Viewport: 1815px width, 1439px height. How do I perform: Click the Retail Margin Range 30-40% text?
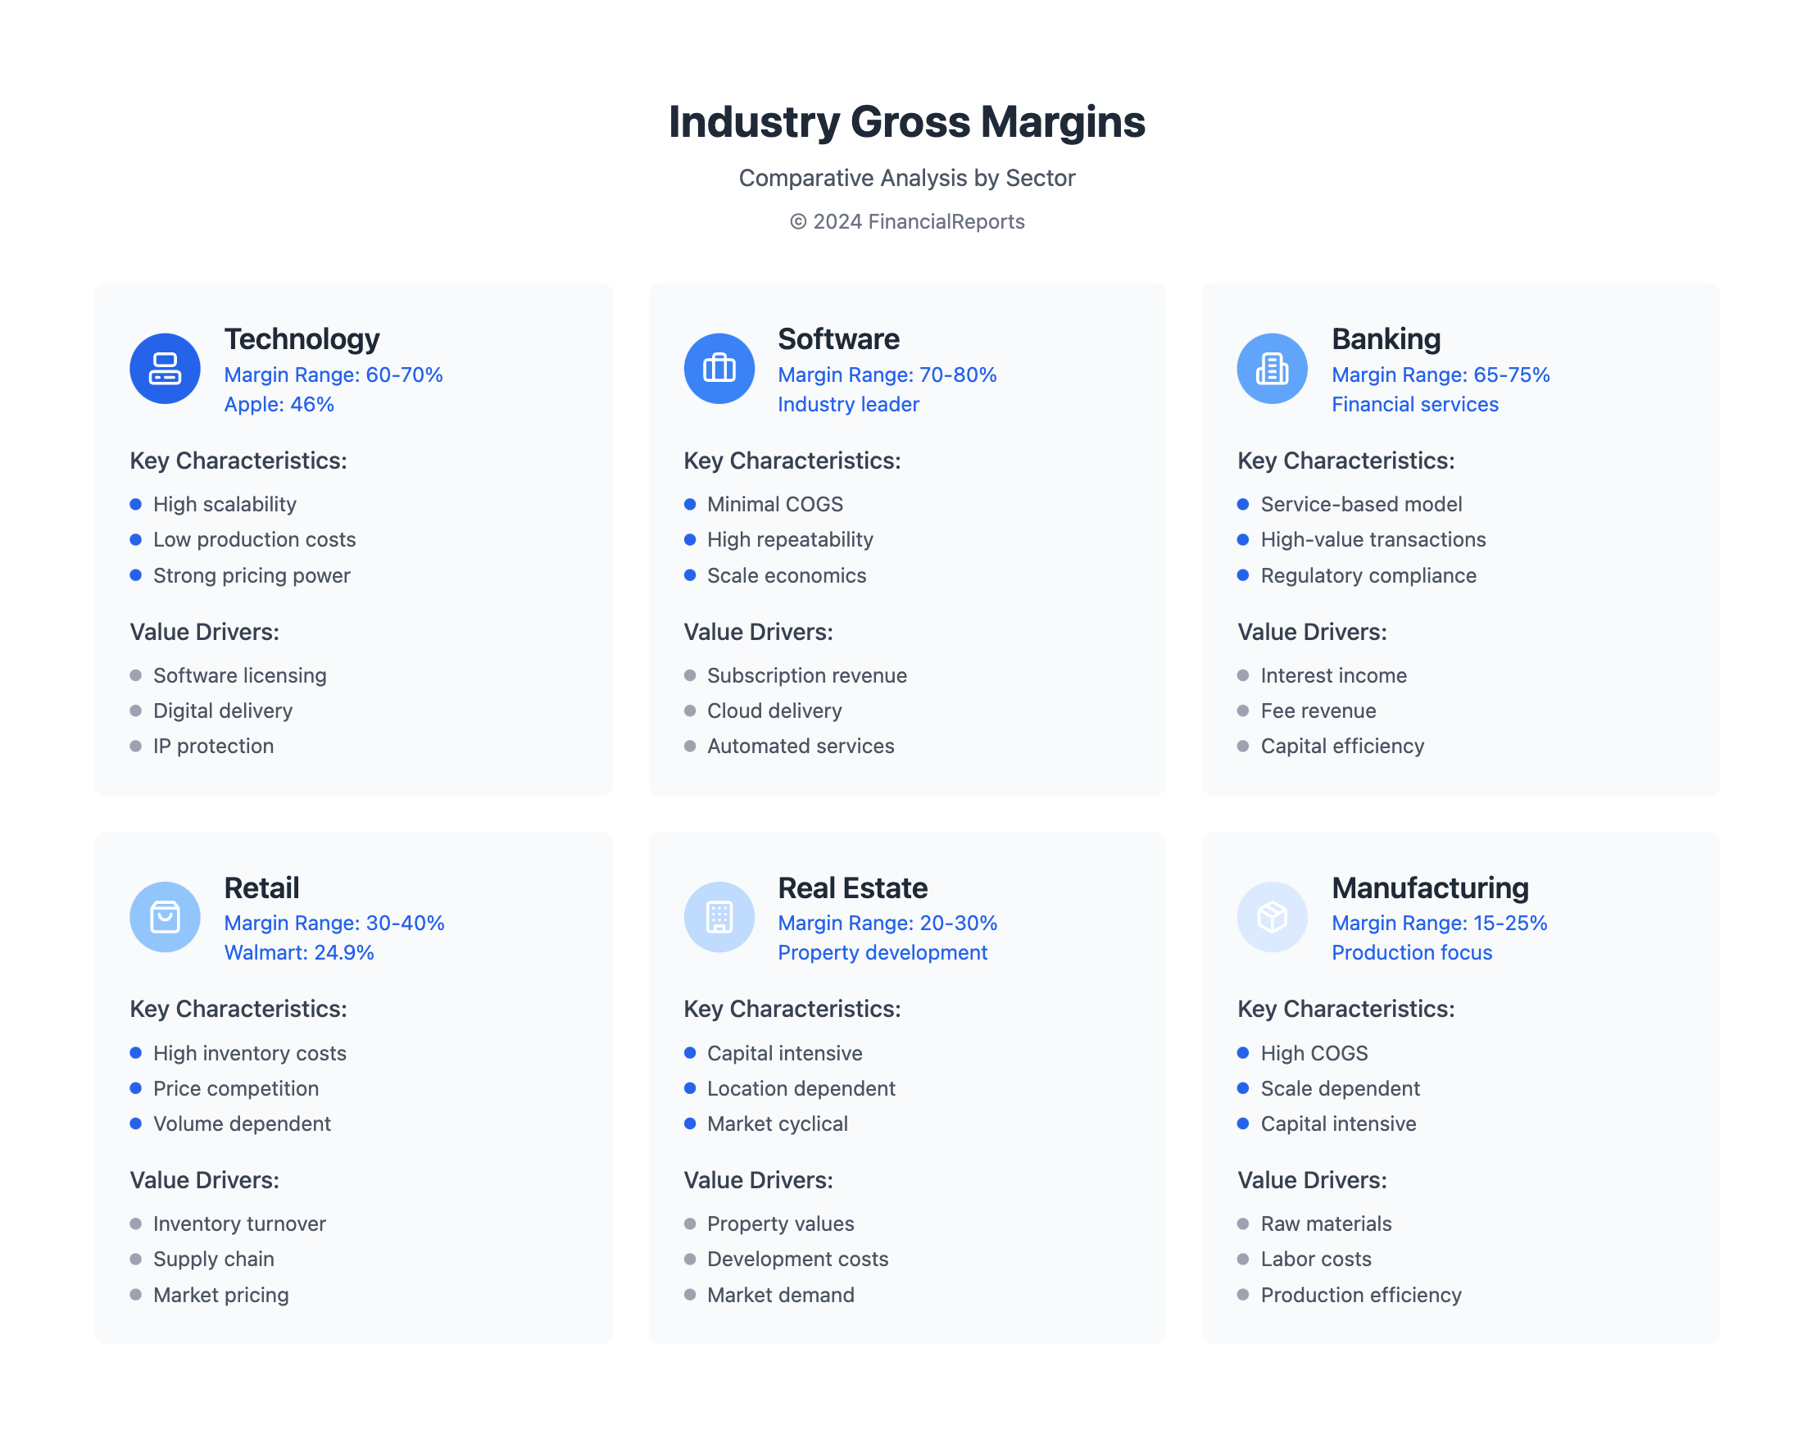tap(334, 923)
